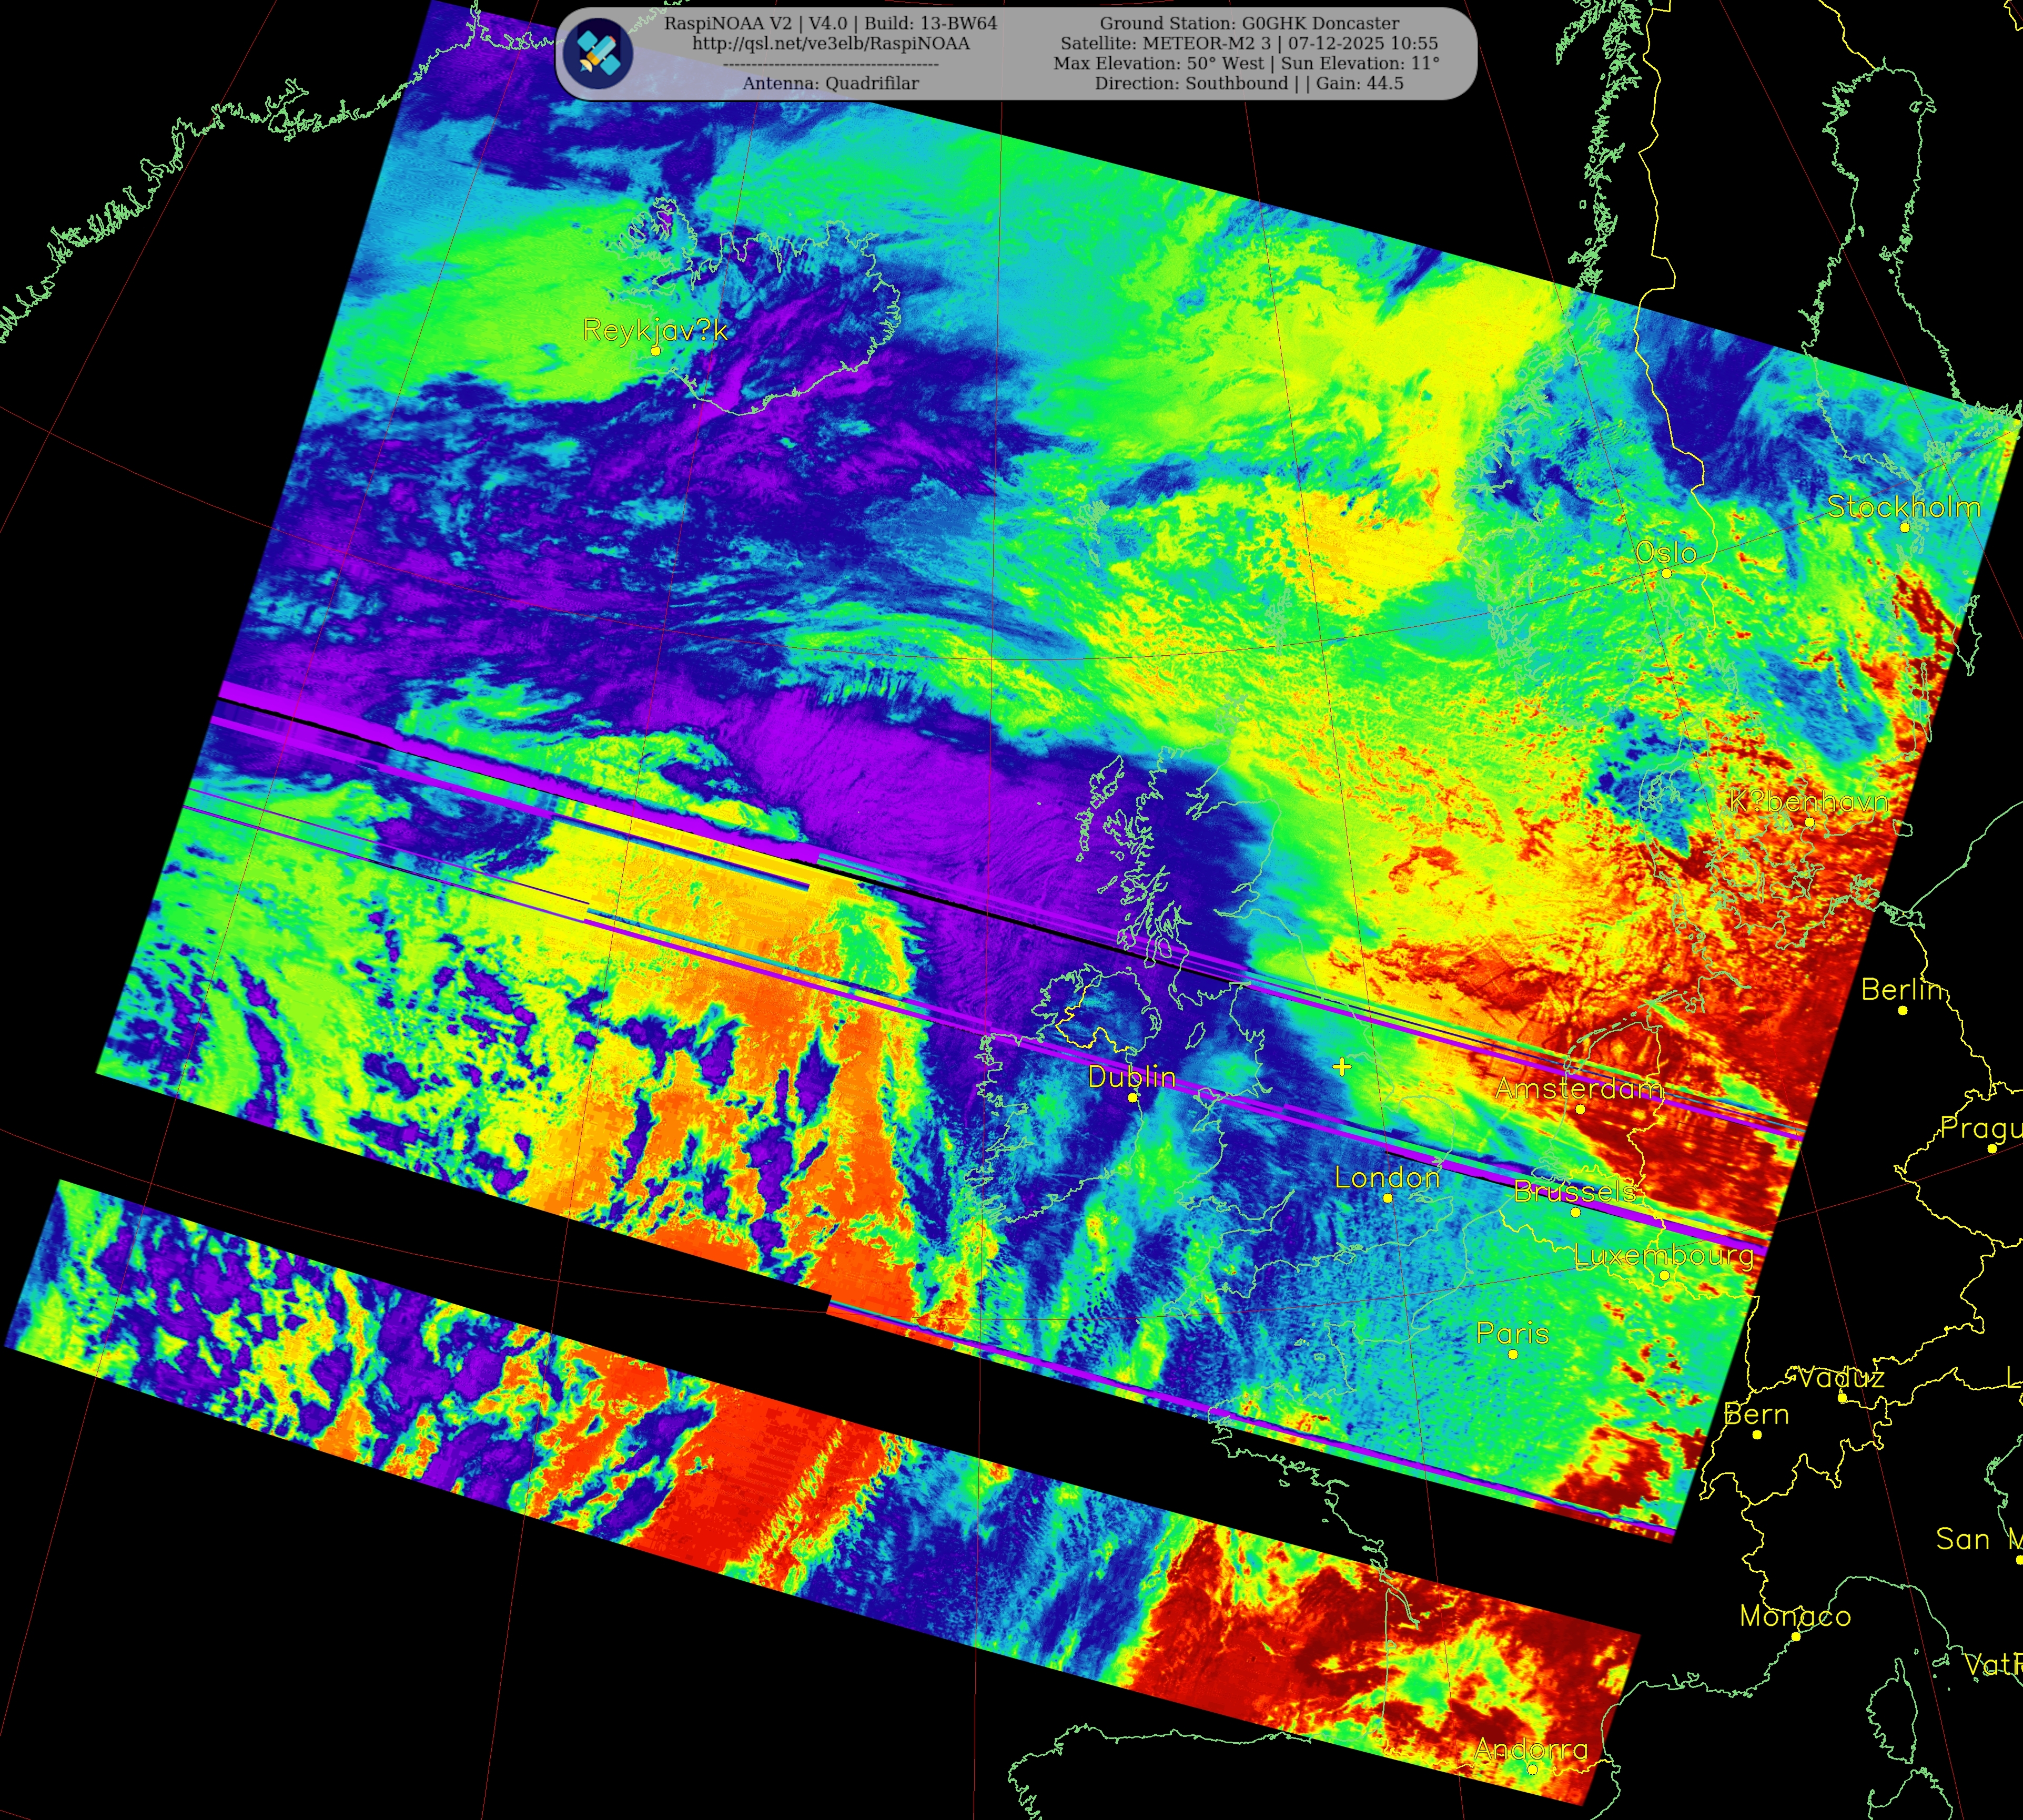Screen dimensions: 2023x1820
Task: Open the qsl.net RaspiNOAA URL link
Action: [830, 44]
